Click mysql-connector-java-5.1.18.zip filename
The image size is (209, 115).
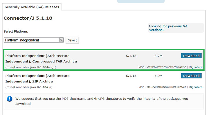click(29, 87)
